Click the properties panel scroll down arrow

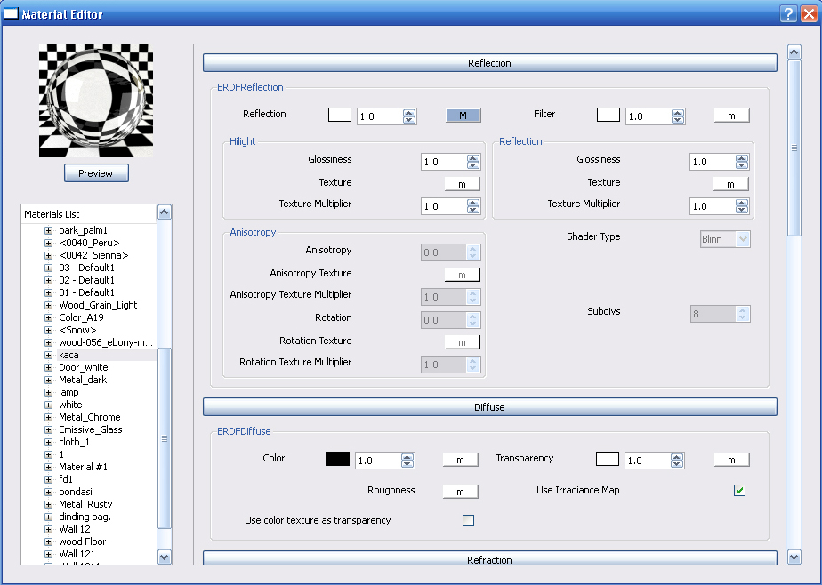794,557
